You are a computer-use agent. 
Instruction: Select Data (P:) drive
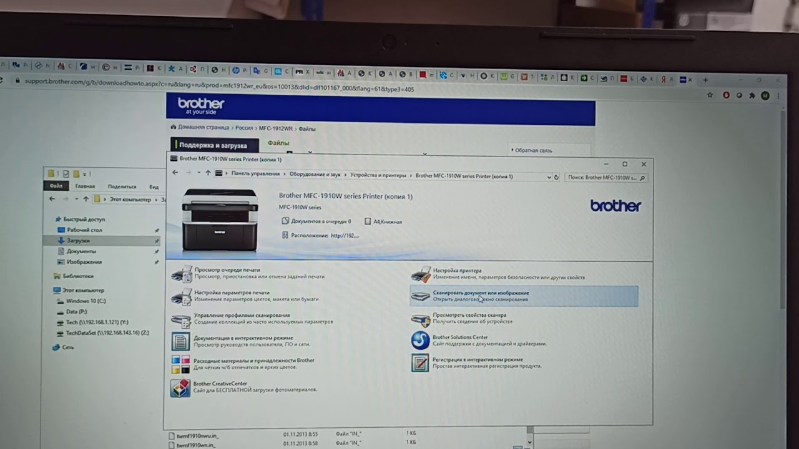tap(76, 311)
